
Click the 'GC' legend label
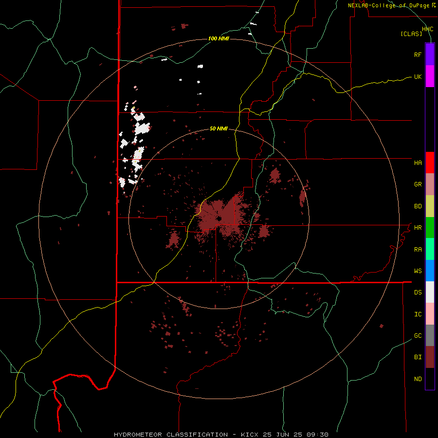pos(418,336)
